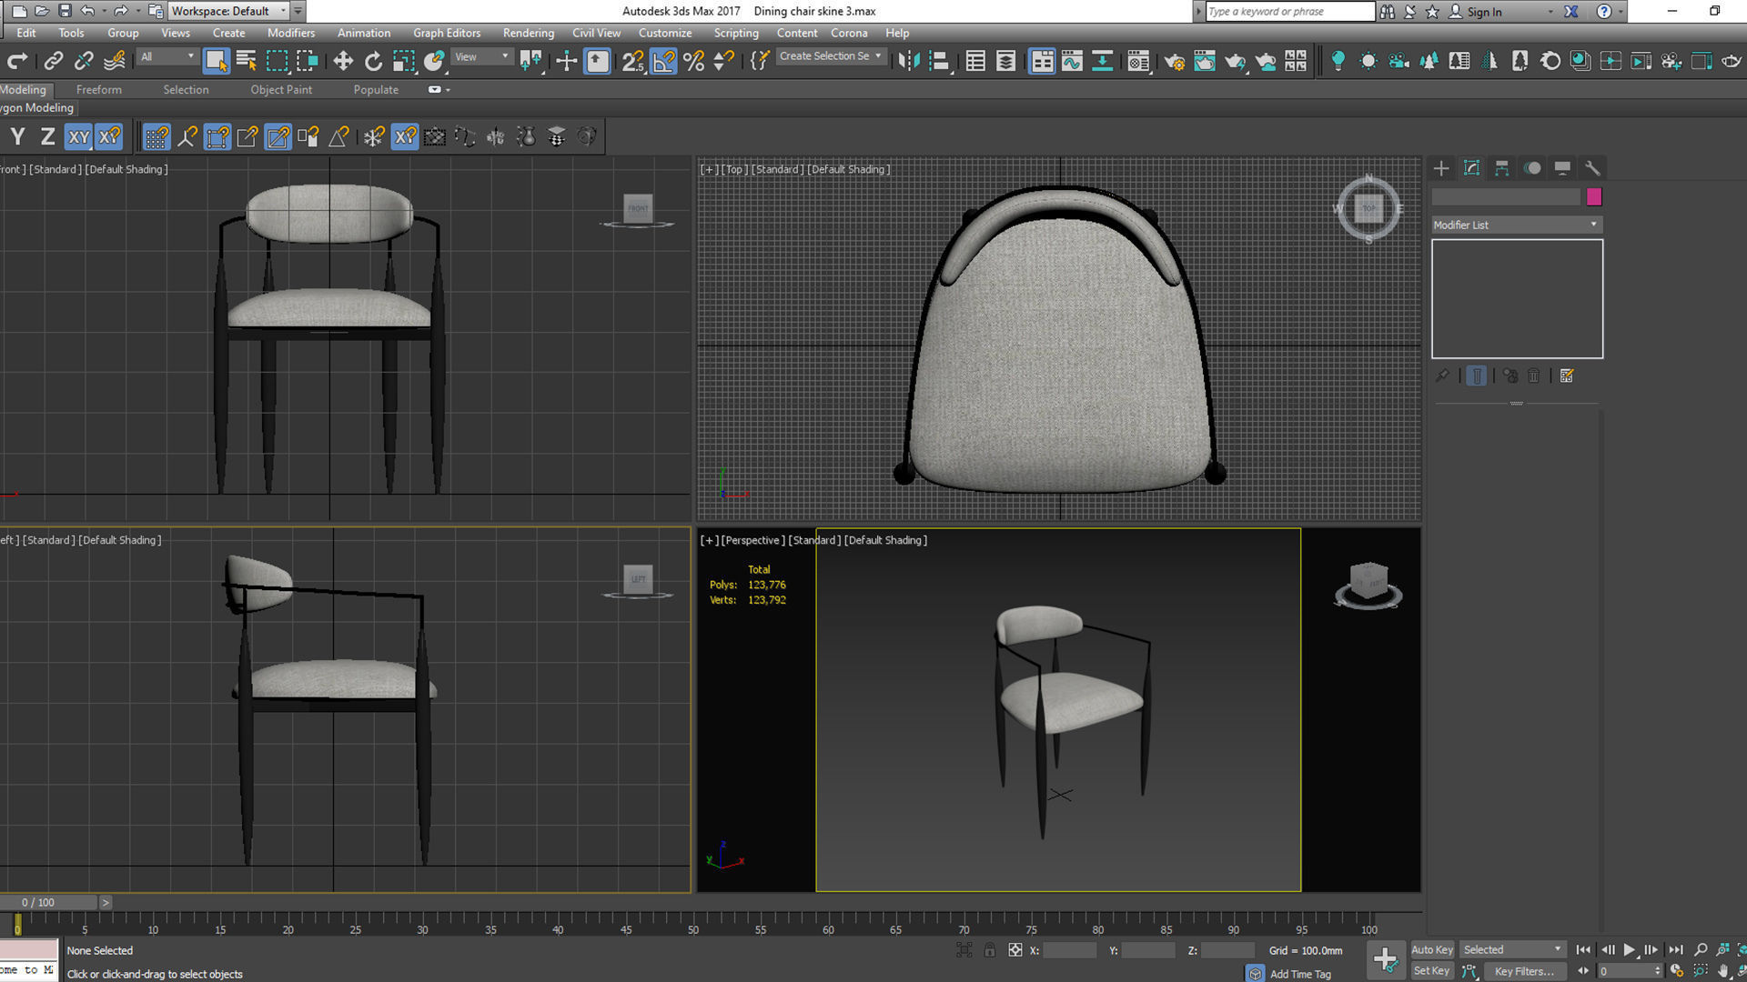This screenshot has width=1747, height=982.
Task: Open the reference coordinate View dropdown
Action: [481, 57]
